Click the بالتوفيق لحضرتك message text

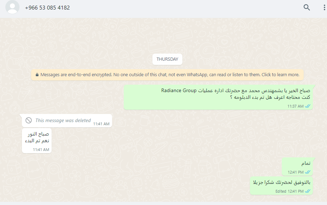(282, 182)
